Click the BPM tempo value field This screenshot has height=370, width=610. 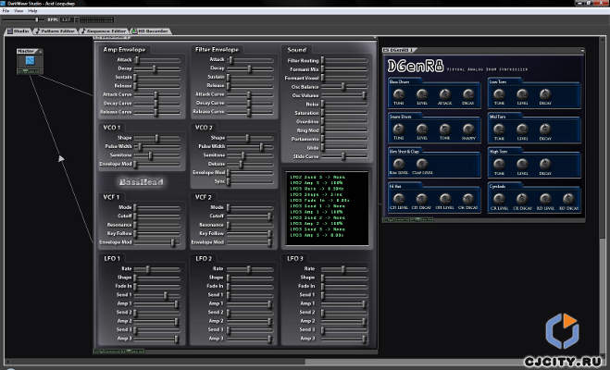[x=66, y=18]
